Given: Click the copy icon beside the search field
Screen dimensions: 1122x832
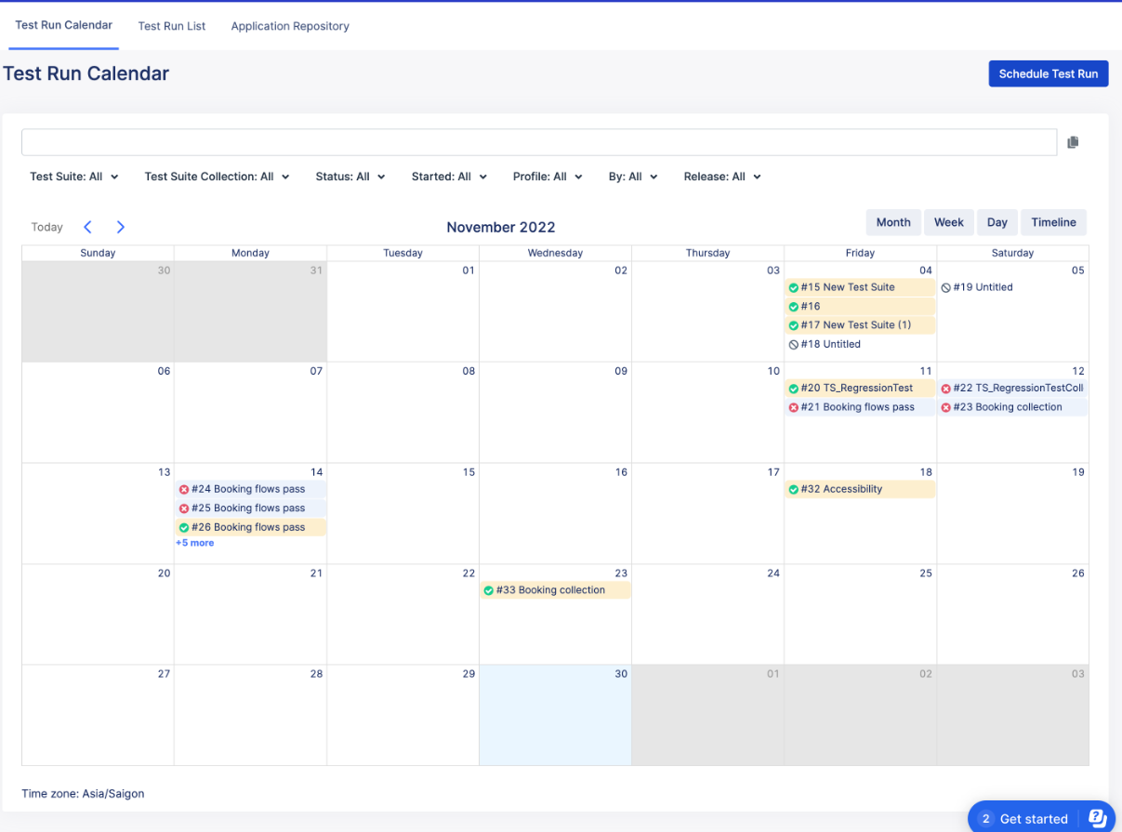Looking at the screenshot, I should pyautogui.click(x=1073, y=142).
